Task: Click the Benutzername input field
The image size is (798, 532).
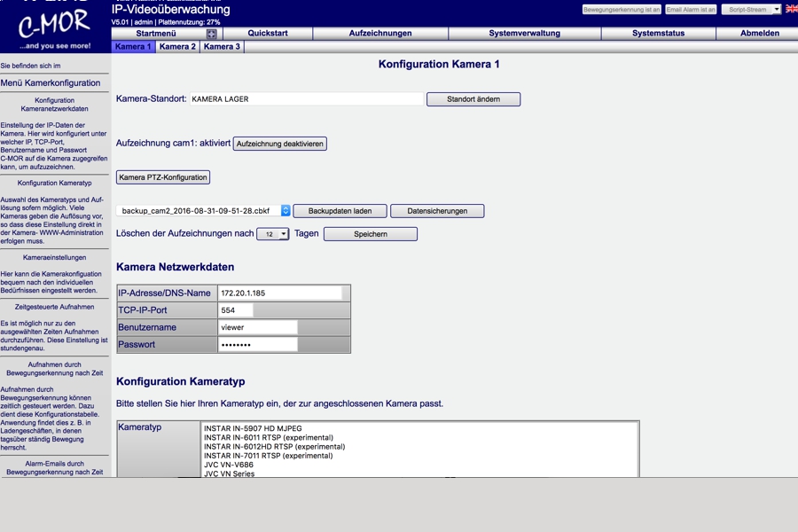Action: point(258,327)
